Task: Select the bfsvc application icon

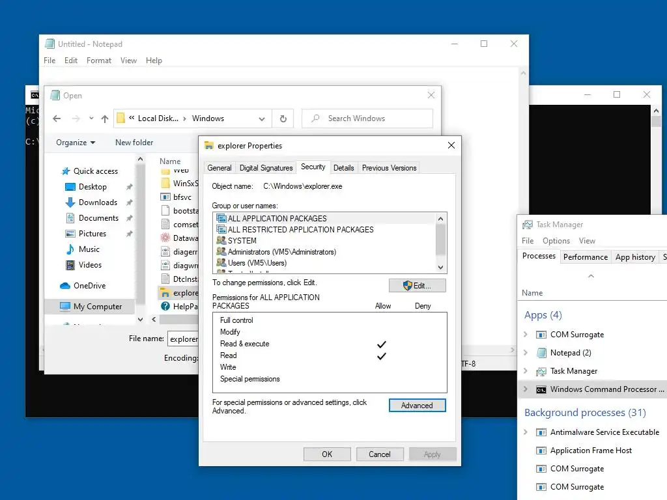Action: coord(165,197)
